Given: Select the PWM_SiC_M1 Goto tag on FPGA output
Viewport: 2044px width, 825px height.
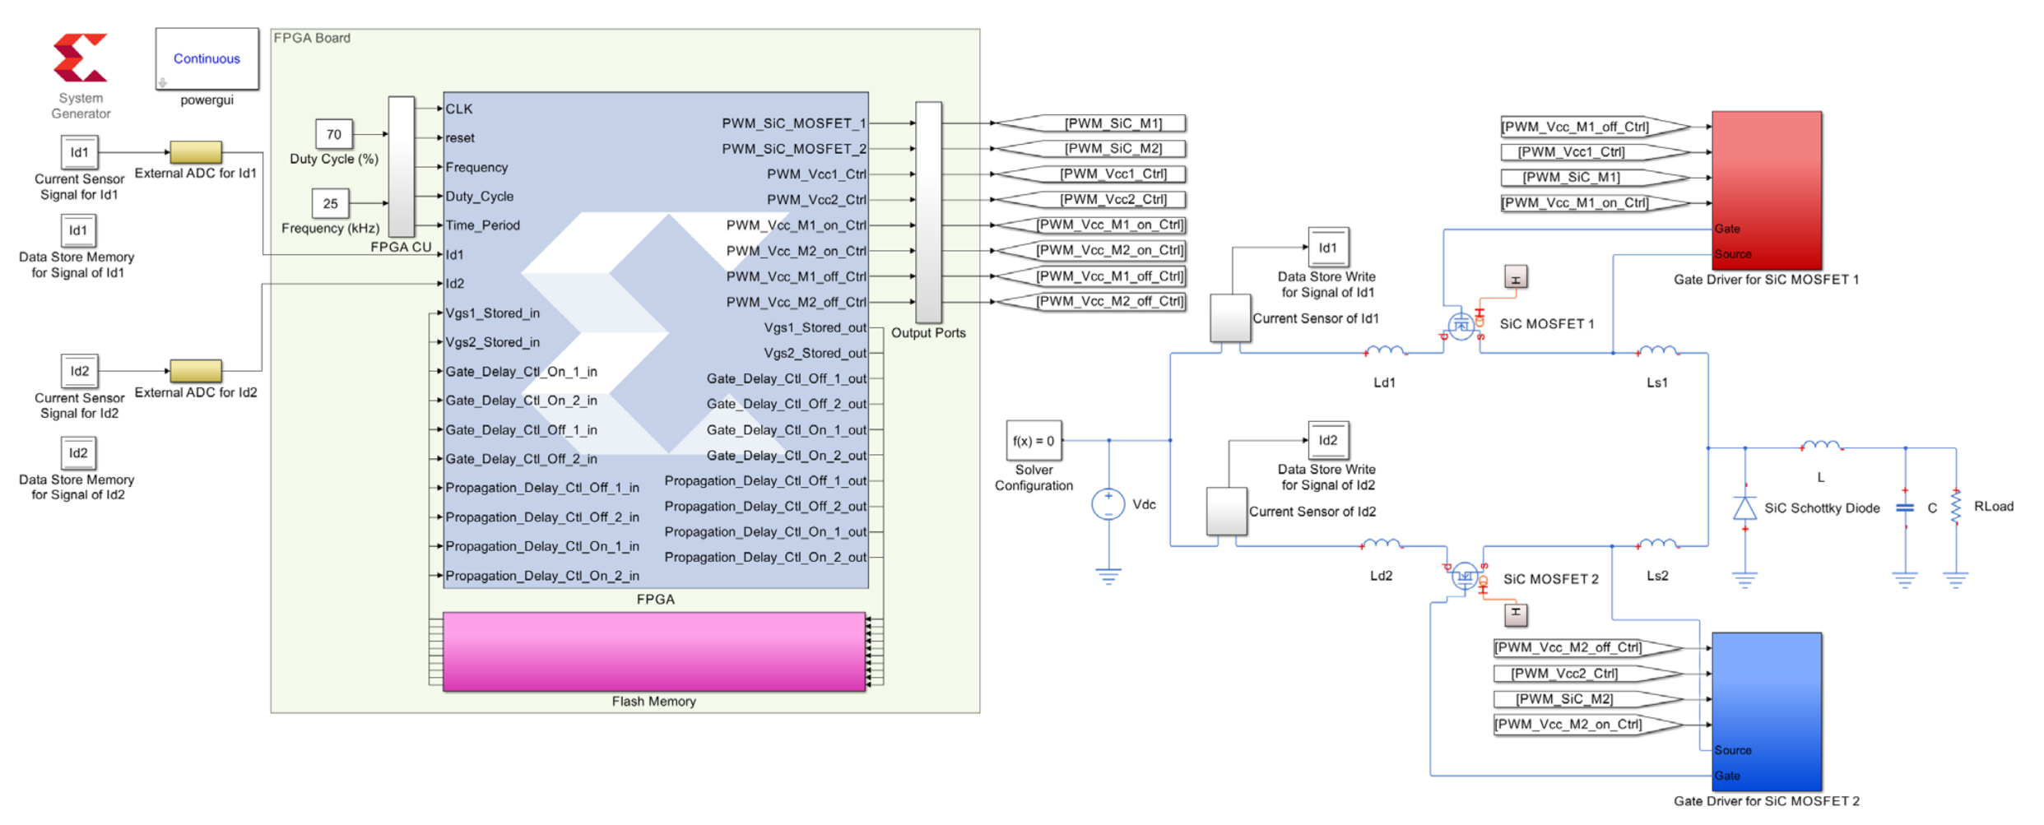Looking at the screenshot, I should [x=1093, y=123].
